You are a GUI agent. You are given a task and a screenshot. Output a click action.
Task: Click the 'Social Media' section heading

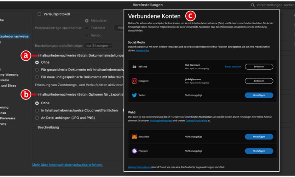[137, 43]
